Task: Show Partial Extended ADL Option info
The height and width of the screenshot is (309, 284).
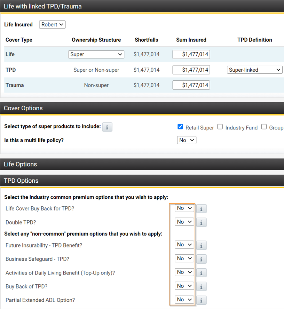Action: coord(202,300)
